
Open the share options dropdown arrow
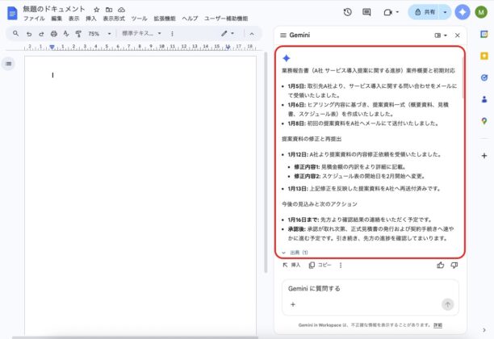(445, 12)
